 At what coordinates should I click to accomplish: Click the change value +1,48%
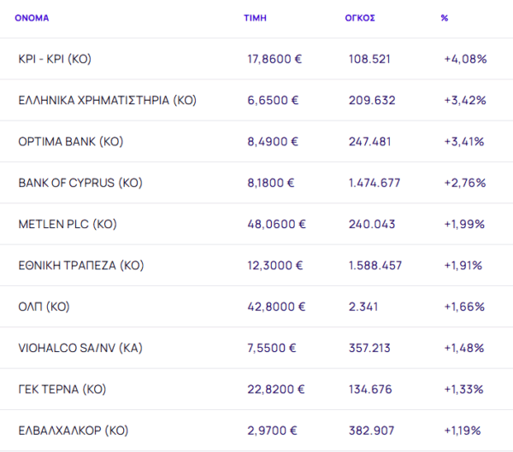pyautogui.click(x=464, y=348)
